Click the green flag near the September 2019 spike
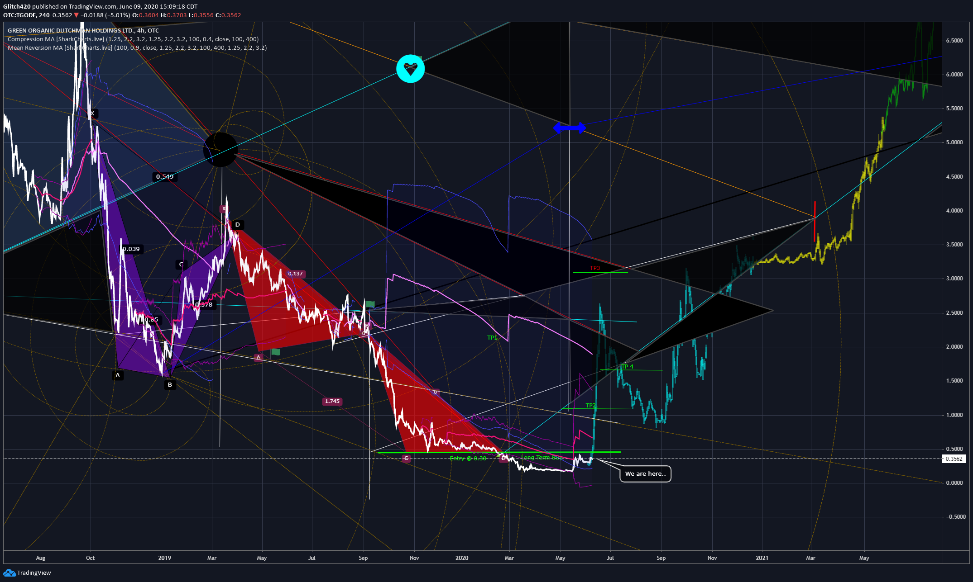Image resolution: width=973 pixels, height=582 pixels. [370, 304]
